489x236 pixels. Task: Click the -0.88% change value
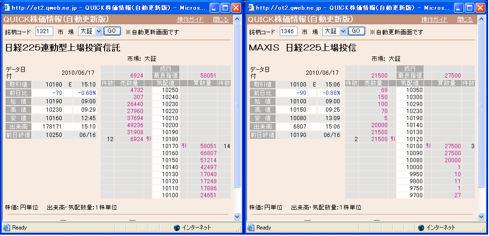coord(332,93)
